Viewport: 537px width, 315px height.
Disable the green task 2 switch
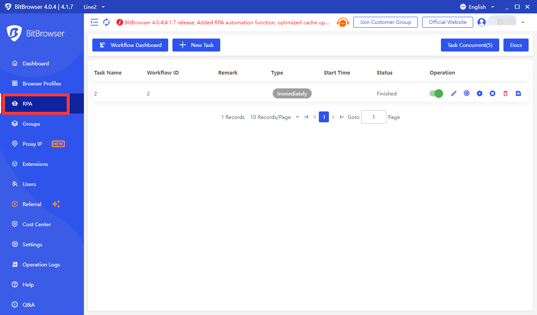[x=436, y=93]
